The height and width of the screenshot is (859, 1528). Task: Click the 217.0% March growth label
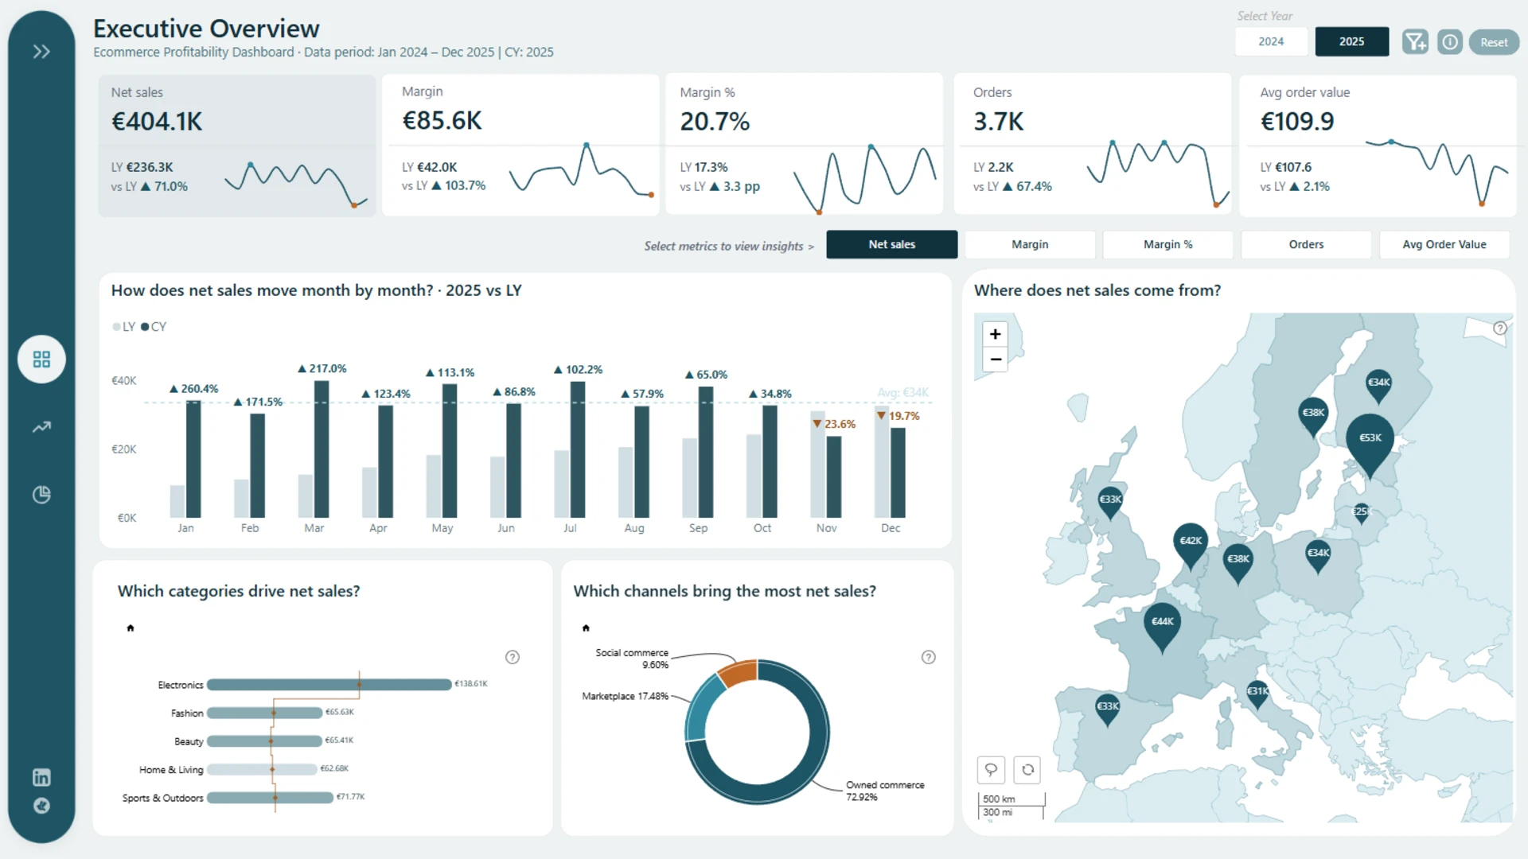point(322,369)
